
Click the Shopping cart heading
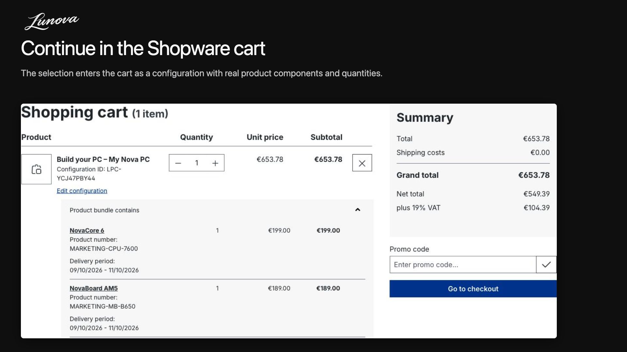pos(95,112)
